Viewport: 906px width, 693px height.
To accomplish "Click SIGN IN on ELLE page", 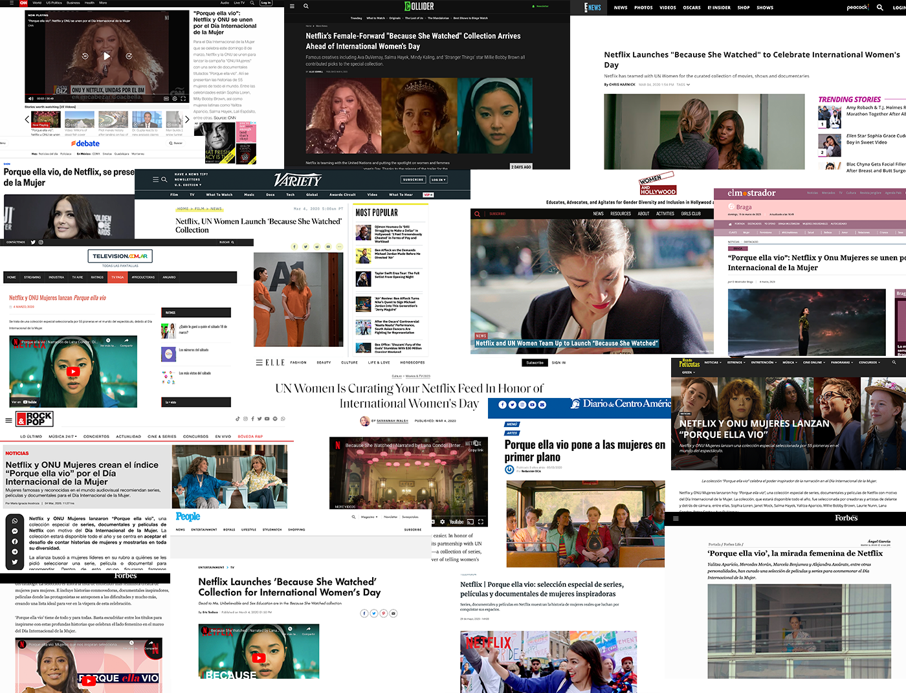I will point(558,363).
